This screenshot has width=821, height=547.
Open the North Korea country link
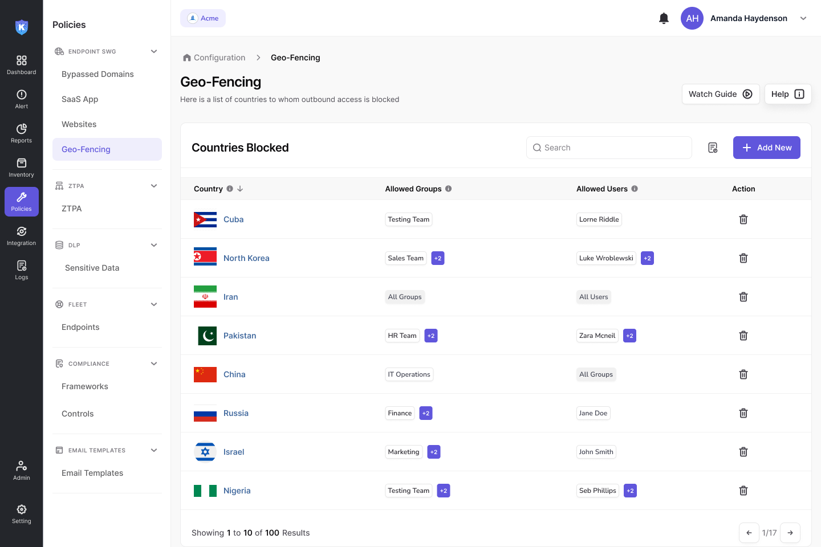[x=246, y=258]
